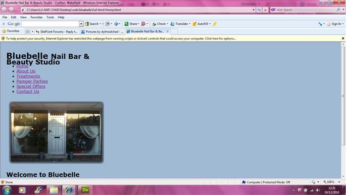
Task: Open the Pamper Parties link
Action: click(32, 81)
